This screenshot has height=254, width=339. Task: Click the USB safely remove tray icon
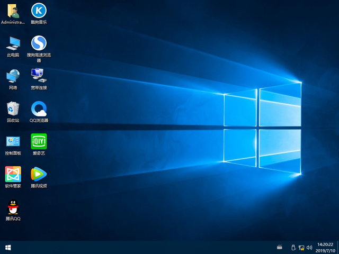pyautogui.click(x=293, y=247)
